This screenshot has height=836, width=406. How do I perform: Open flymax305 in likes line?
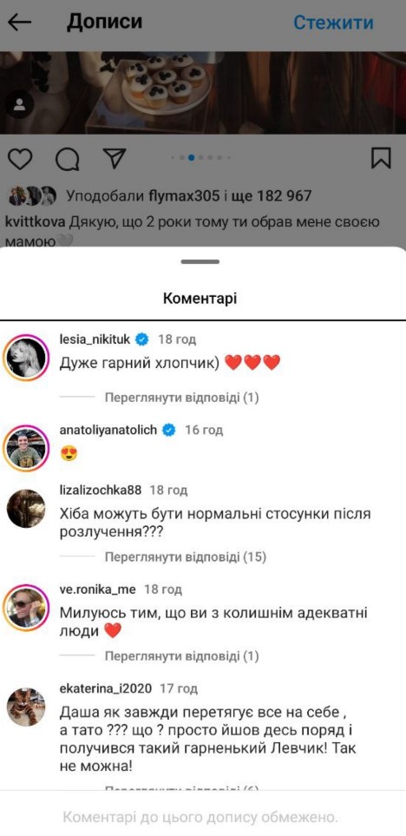185,196
